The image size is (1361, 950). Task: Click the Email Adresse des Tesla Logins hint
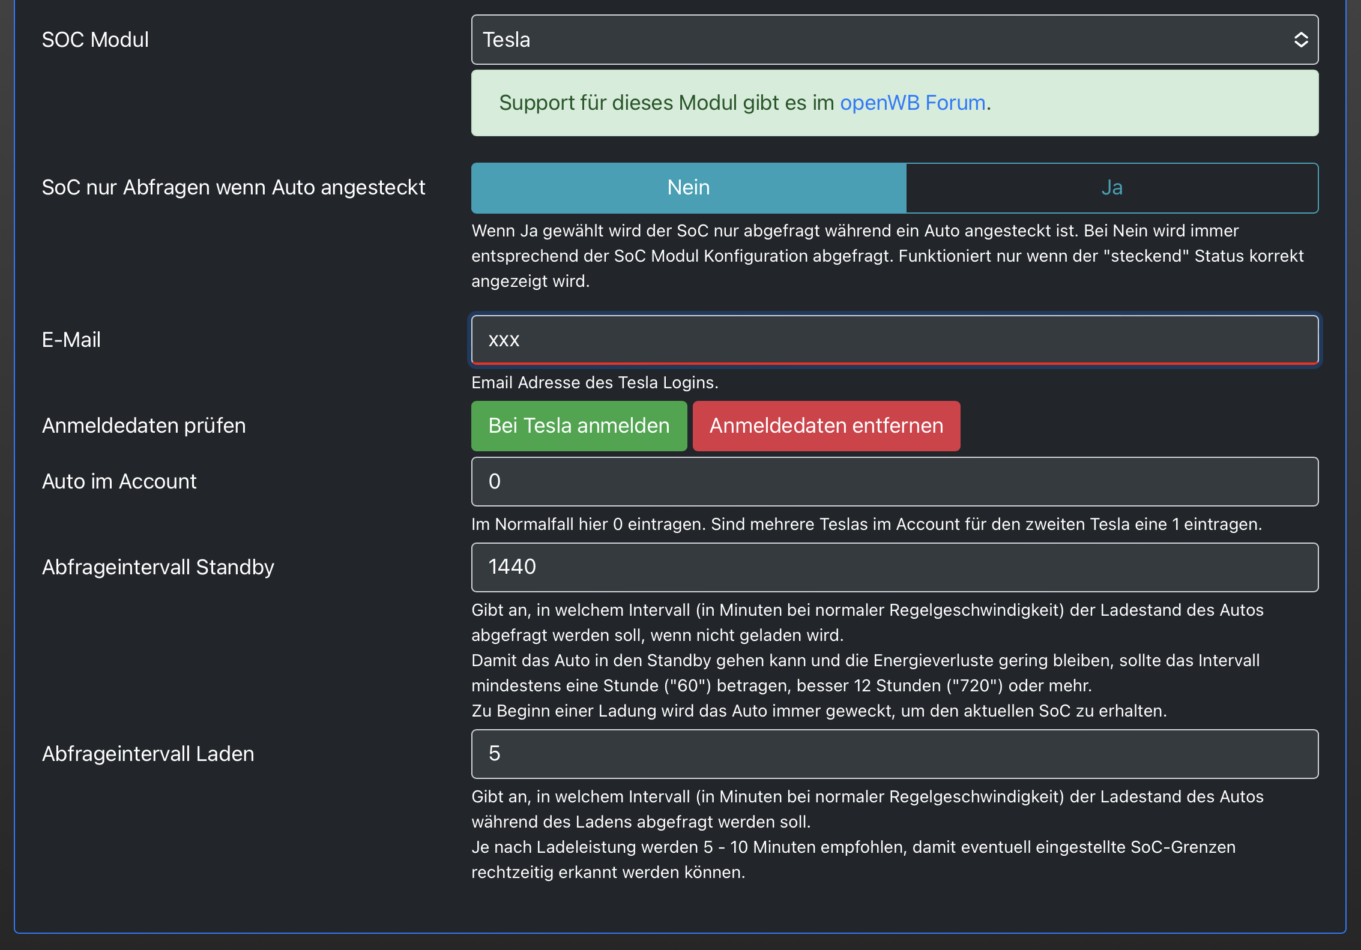tap(594, 382)
